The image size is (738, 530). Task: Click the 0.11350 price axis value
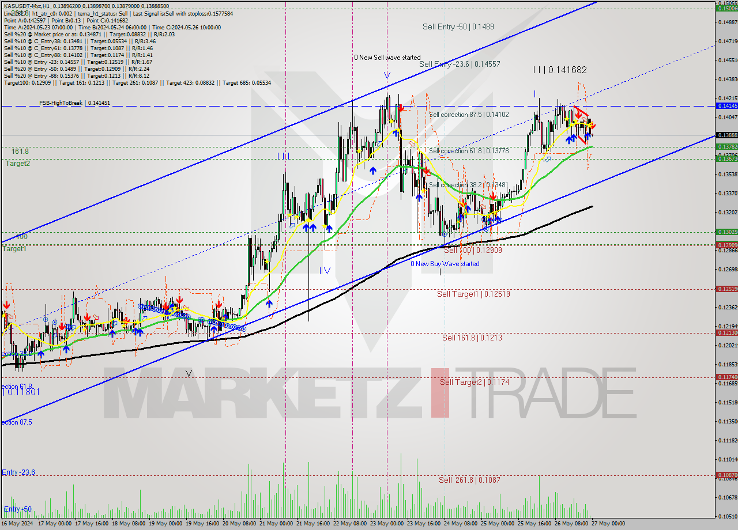(x=728, y=421)
